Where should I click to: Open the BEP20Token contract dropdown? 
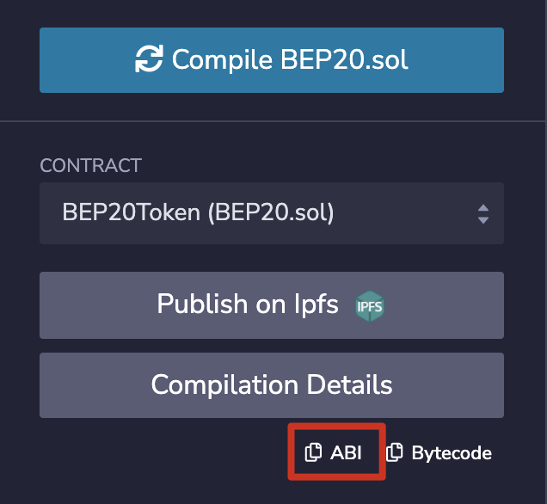tap(271, 213)
